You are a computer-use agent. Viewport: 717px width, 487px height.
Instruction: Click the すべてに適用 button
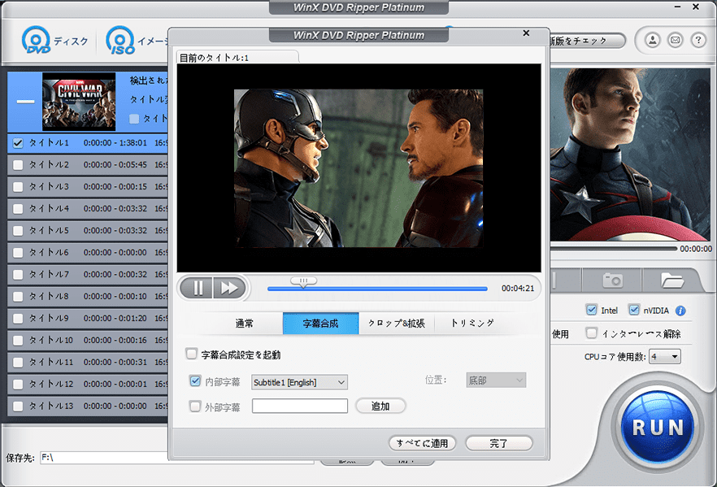(422, 443)
